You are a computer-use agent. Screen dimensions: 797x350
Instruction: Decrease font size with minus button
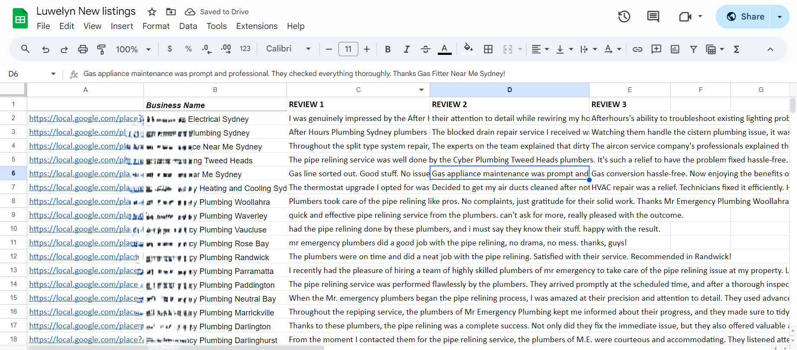click(329, 49)
